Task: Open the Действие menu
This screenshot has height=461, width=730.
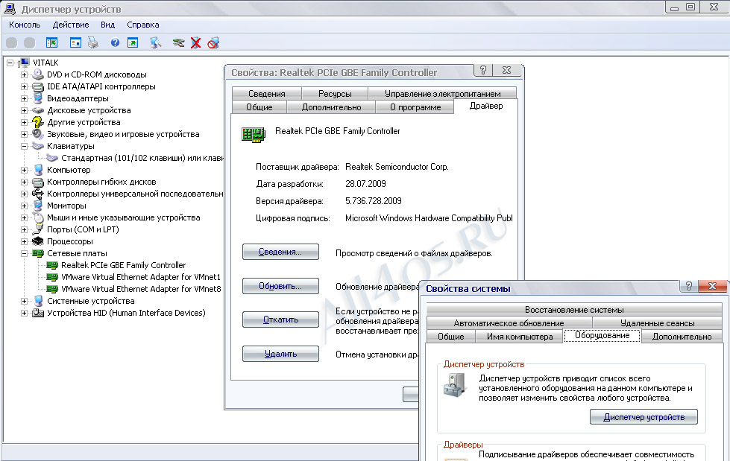Action: [71, 25]
